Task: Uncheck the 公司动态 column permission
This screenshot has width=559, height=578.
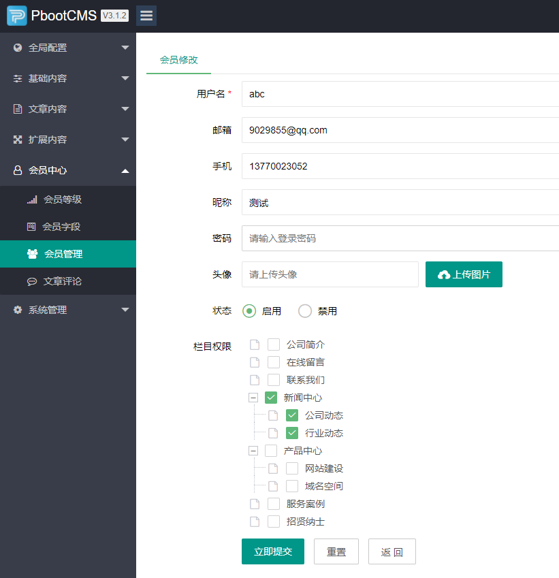Action: click(x=291, y=415)
